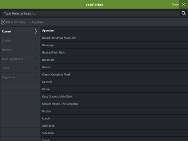Image resolution: width=188 pixels, height=141 pixels.
Task: Click the white X close icon in header
Action: point(184,4)
